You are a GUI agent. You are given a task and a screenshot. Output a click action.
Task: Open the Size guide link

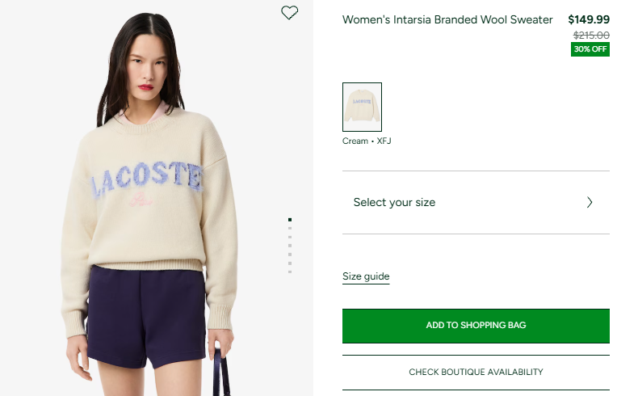point(366,276)
